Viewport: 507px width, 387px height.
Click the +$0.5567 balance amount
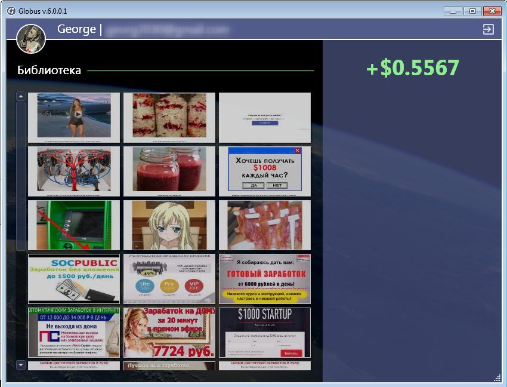[413, 68]
